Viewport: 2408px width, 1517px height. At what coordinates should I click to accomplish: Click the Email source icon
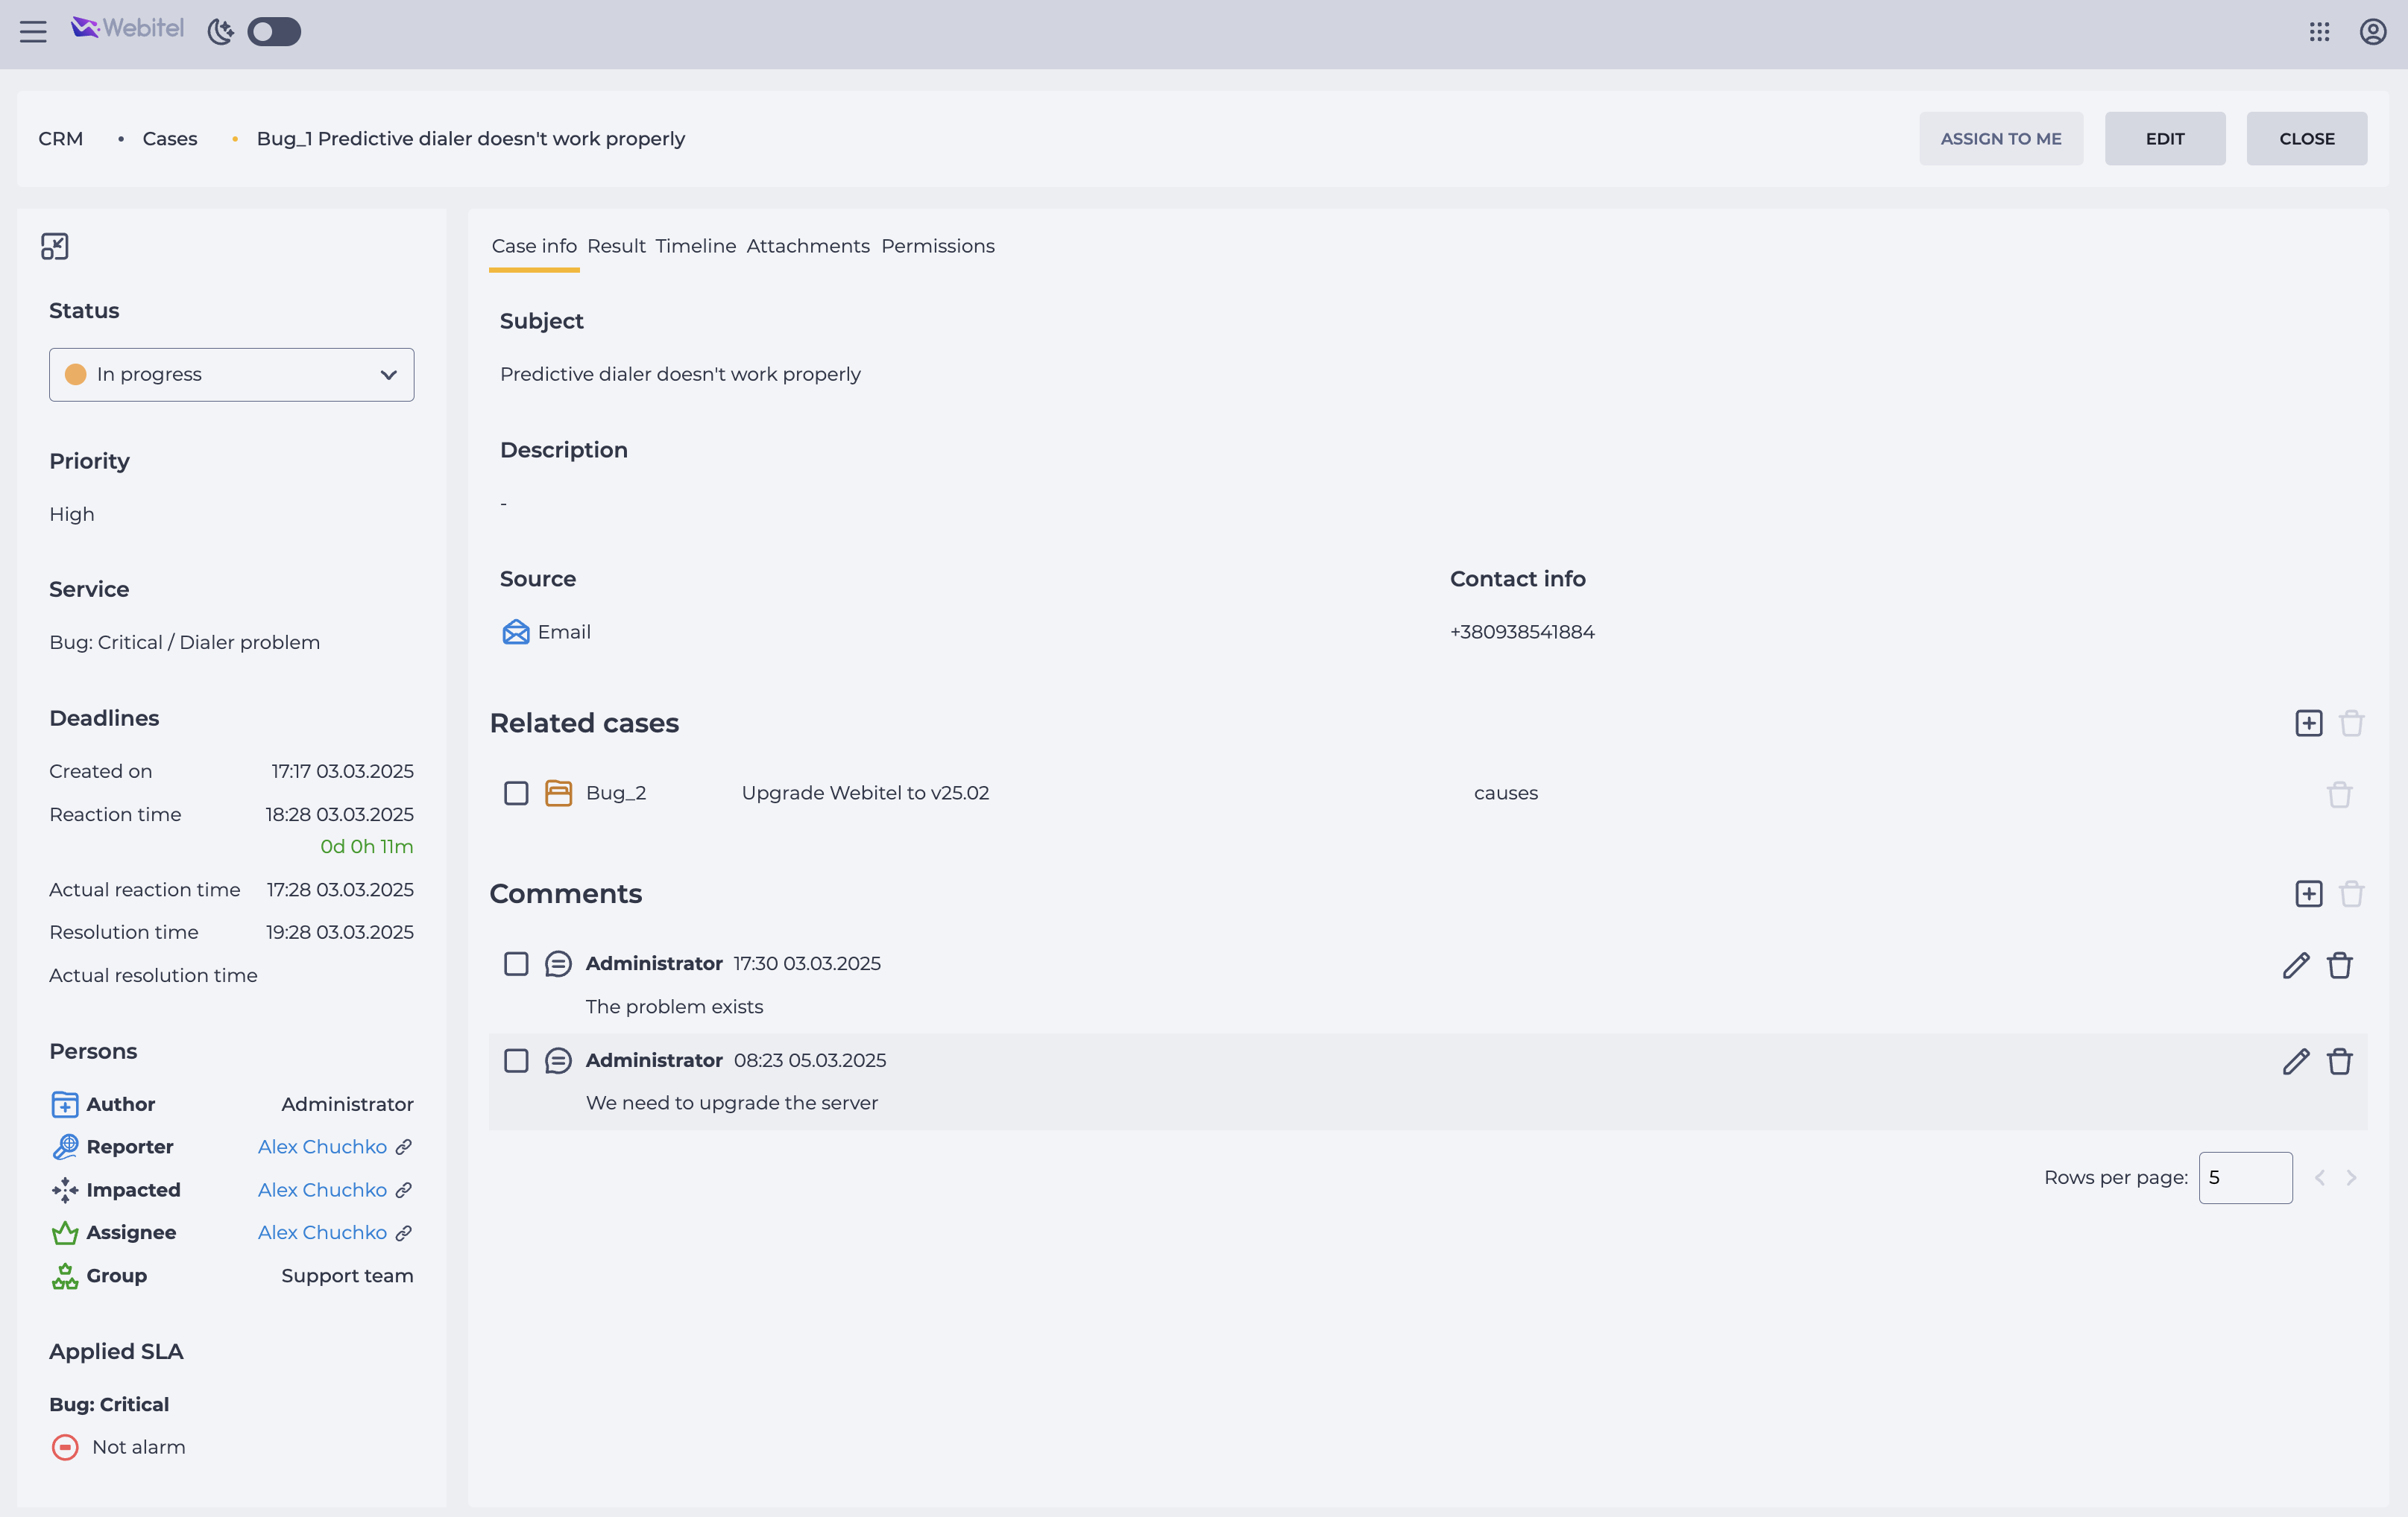tap(516, 632)
